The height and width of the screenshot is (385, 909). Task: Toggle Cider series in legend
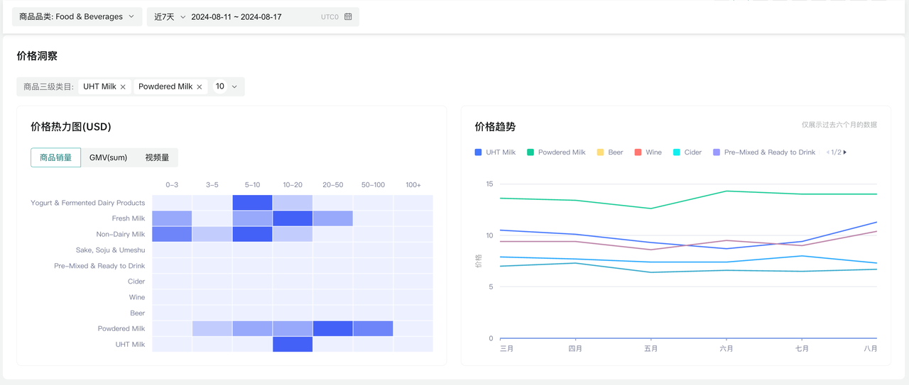(687, 152)
